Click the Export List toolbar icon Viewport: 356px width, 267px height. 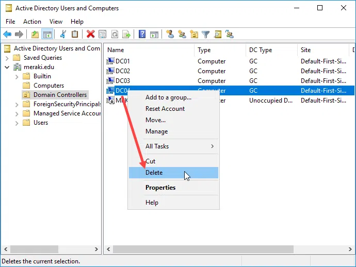(x=126, y=34)
